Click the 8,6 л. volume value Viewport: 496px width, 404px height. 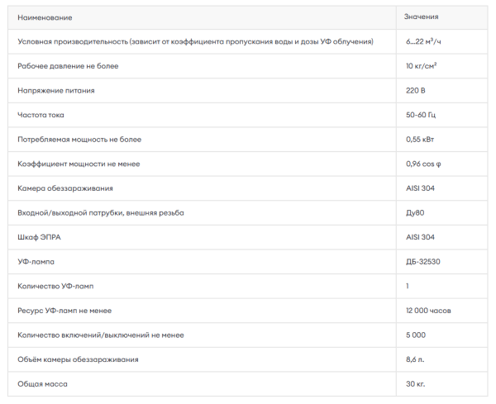click(415, 359)
